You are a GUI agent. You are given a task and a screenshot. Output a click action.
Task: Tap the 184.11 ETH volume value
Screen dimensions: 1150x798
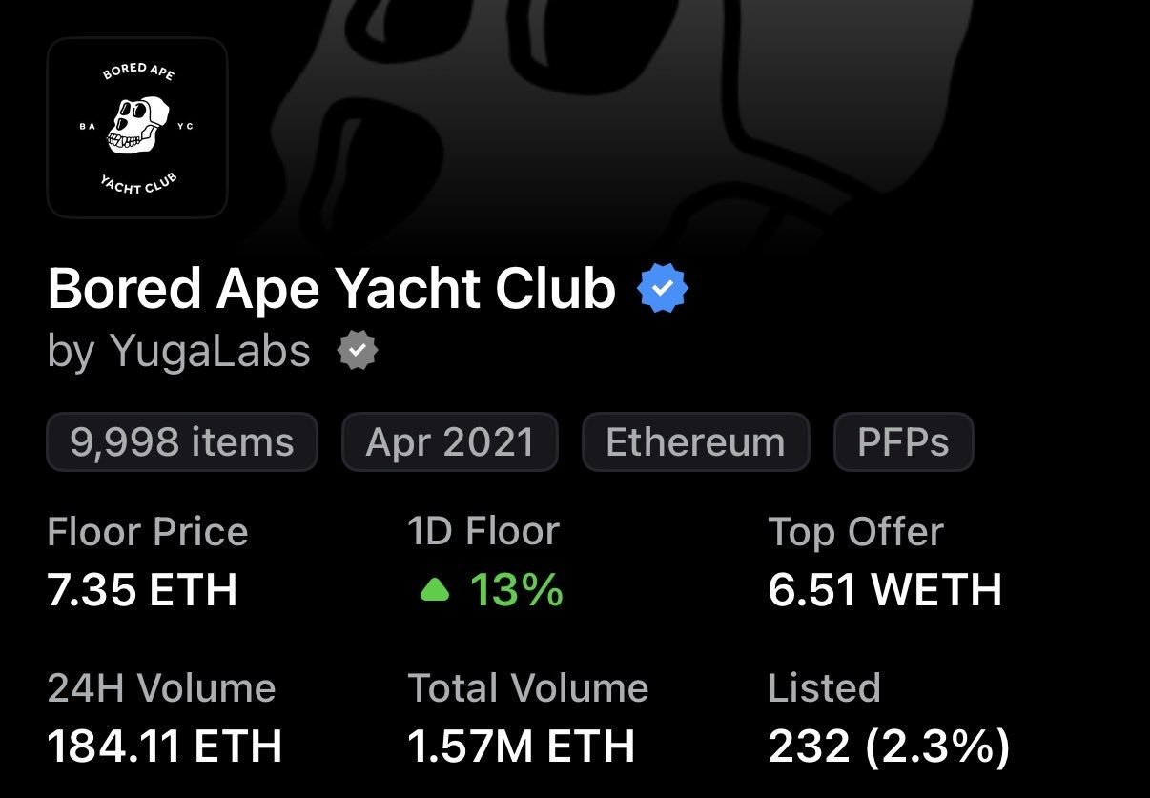click(x=165, y=747)
